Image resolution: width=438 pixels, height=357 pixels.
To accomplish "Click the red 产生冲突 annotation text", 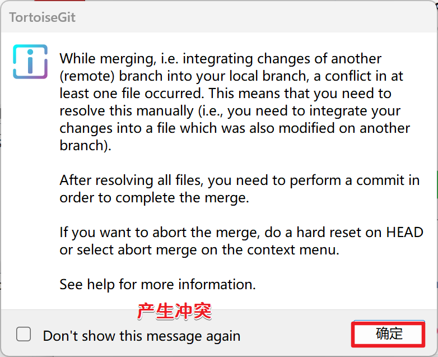I will [x=174, y=311].
